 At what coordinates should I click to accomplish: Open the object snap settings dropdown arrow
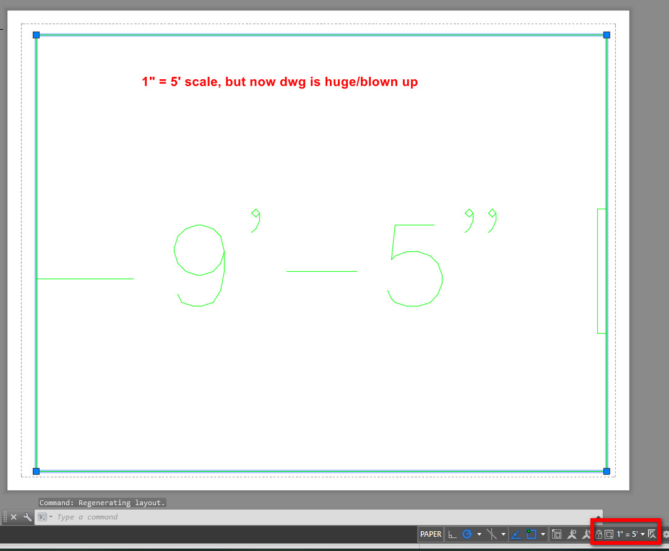[543, 534]
